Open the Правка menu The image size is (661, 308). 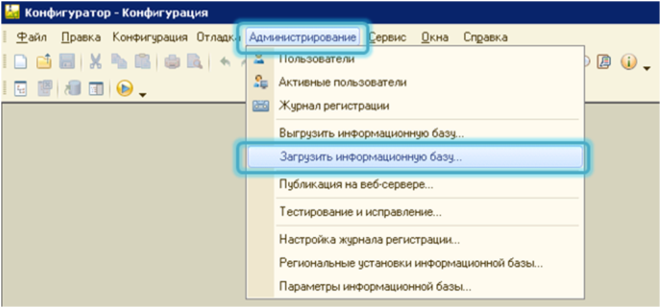pos(81,38)
